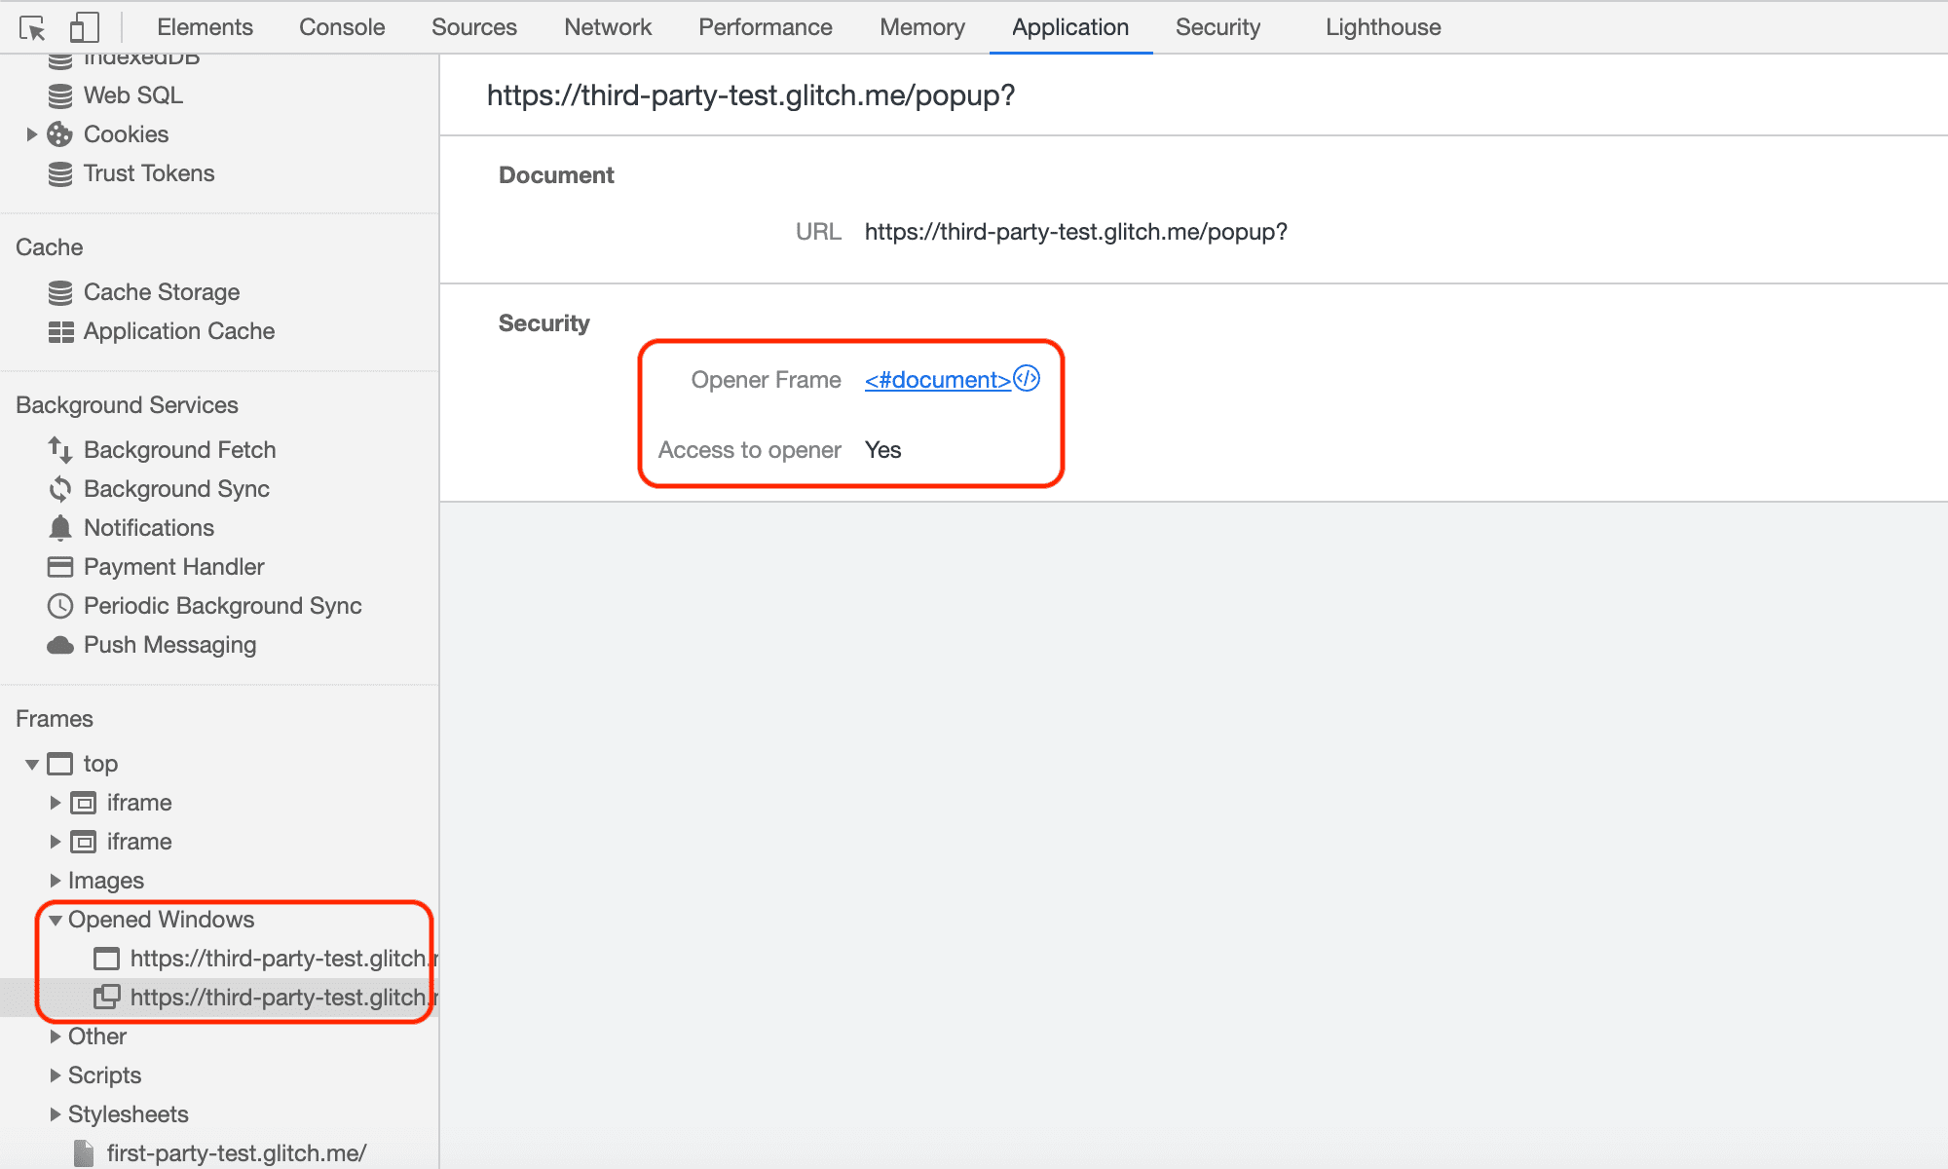Click the Security panel tab
The width and height of the screenshot is (1948, 1169).
tap(1218, 25)
